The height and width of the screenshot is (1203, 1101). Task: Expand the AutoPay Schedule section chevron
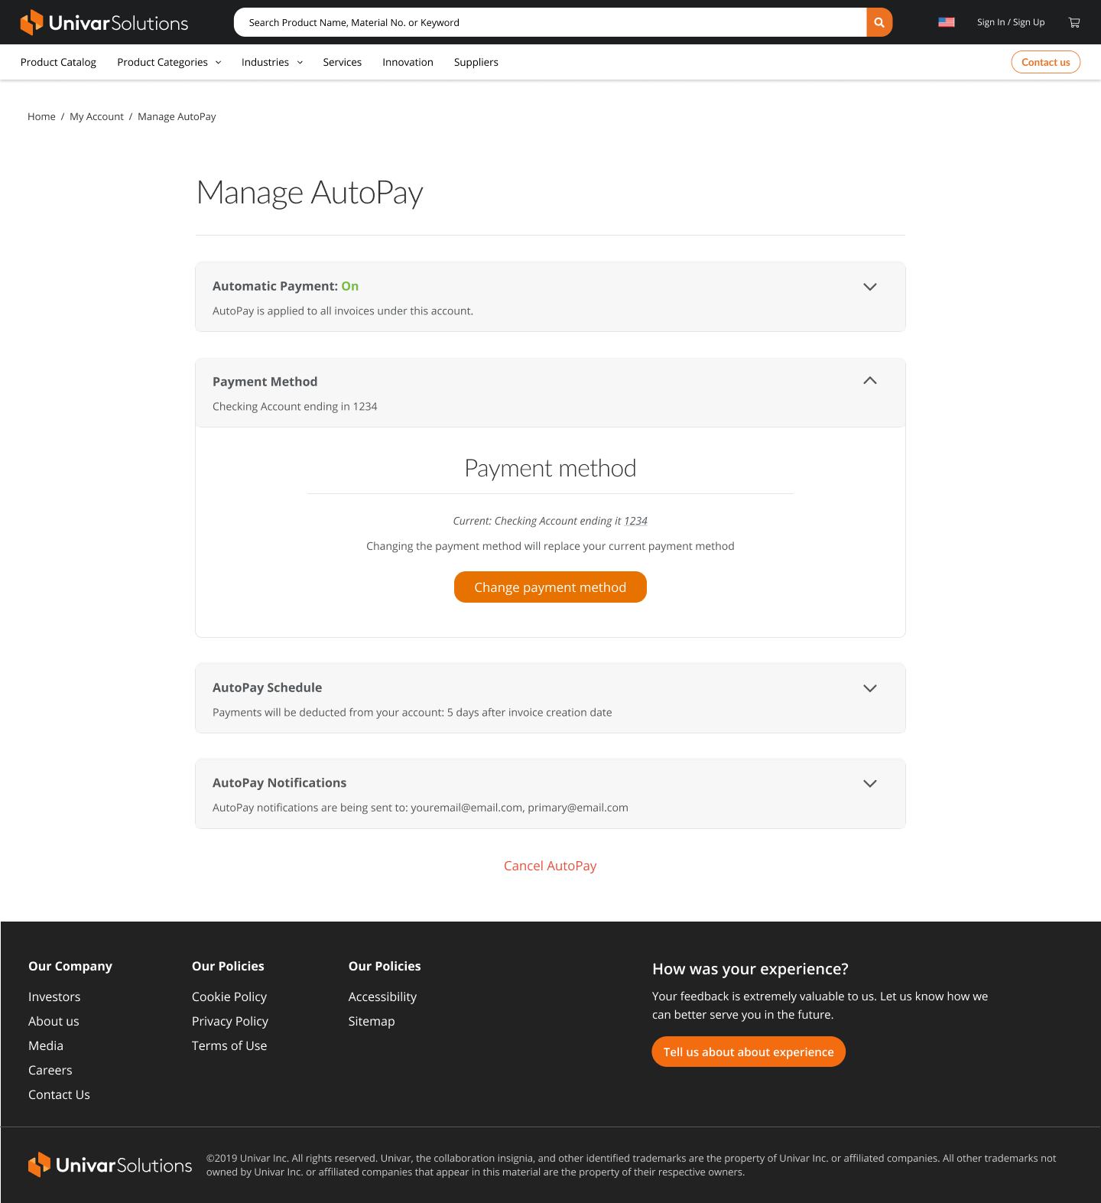tap(870, 688)
